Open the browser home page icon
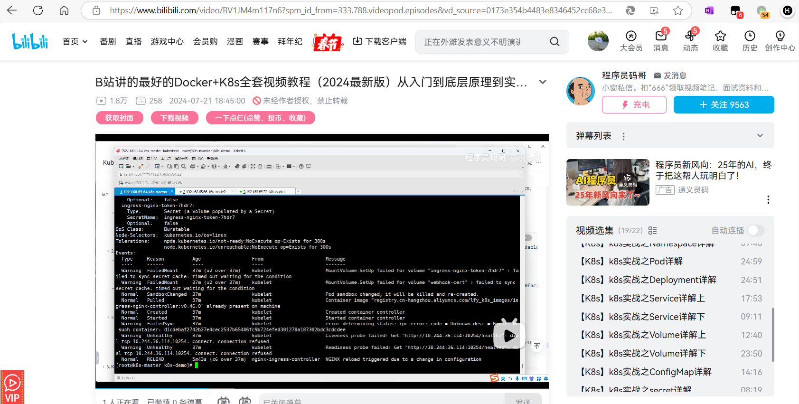 pyautogui.click(x=64, y=10)
